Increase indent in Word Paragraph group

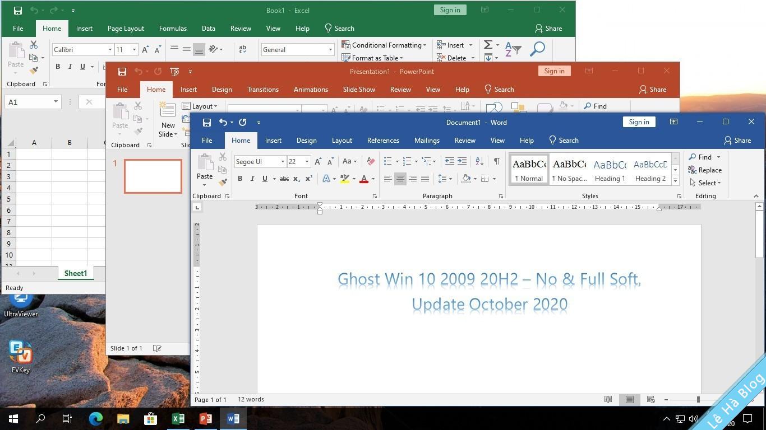(x=462, y=161)
